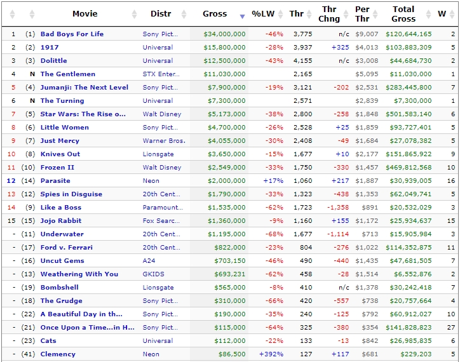Sort by the Distr column sort arrows
The width and height of the screenshot is (460, 362).
click(x=184, y=14)
